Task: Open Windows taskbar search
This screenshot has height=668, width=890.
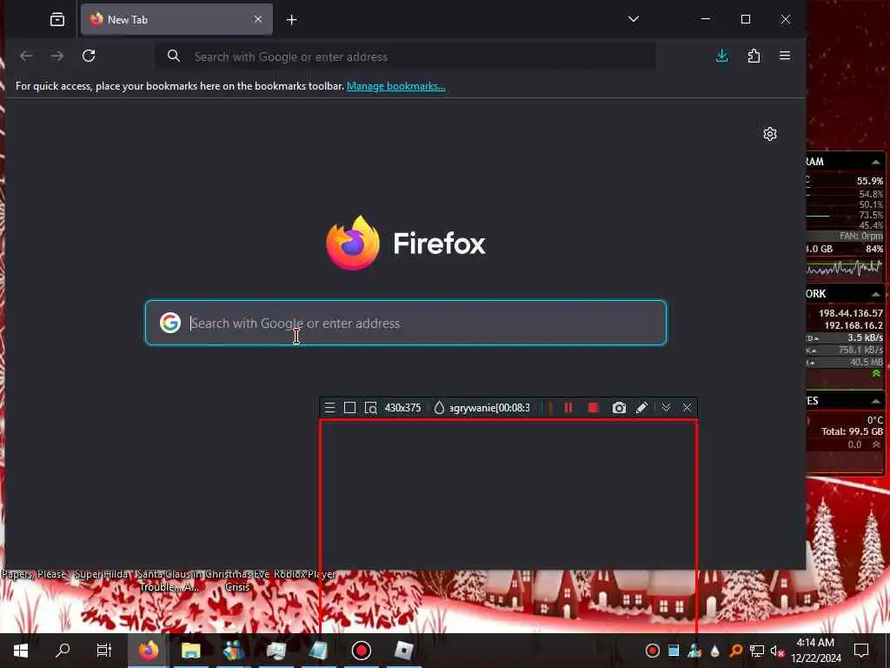Action: click(63, 651)
